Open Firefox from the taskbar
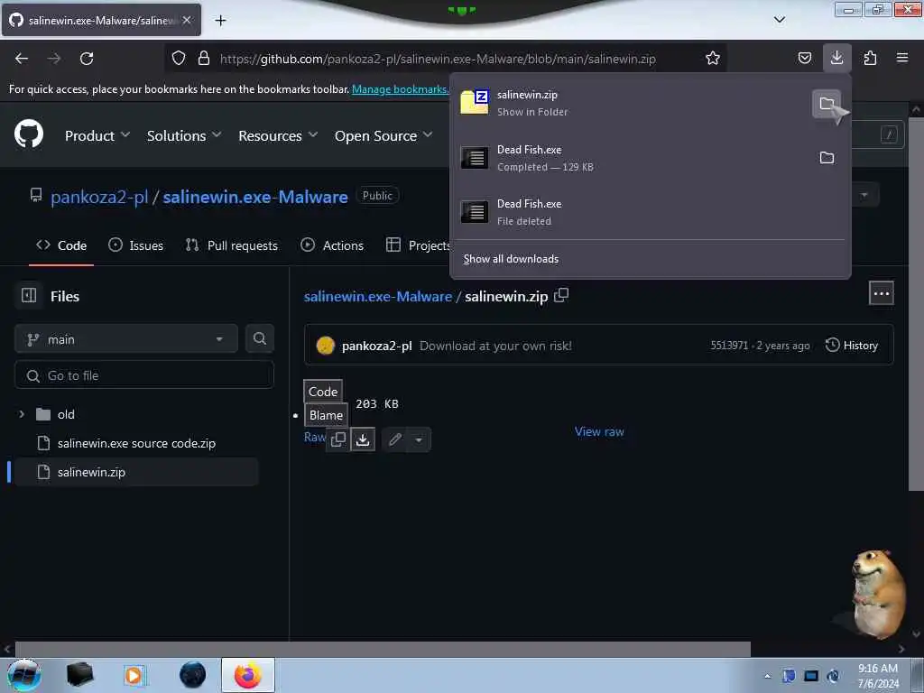Viewport: 924px width, 693px height. (x=247, y=675)
